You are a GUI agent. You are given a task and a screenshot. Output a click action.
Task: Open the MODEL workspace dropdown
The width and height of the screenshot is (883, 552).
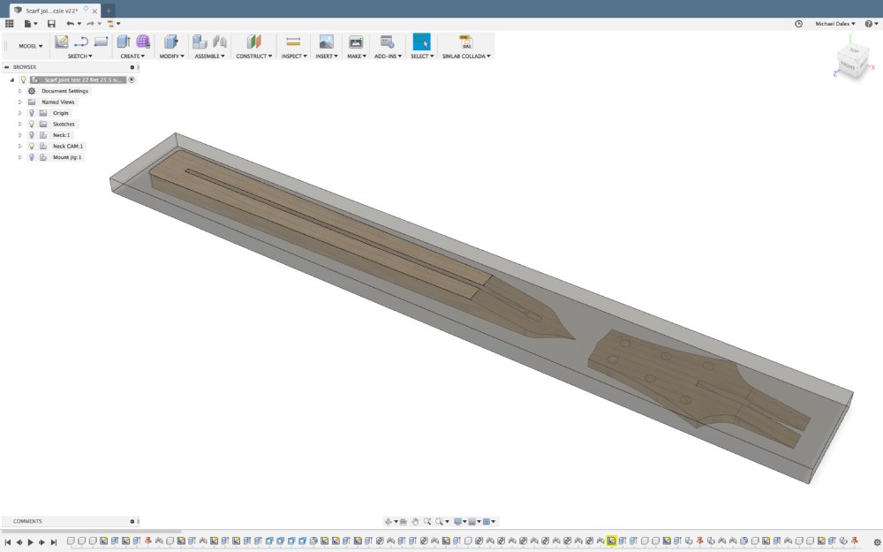pos(30,46)
